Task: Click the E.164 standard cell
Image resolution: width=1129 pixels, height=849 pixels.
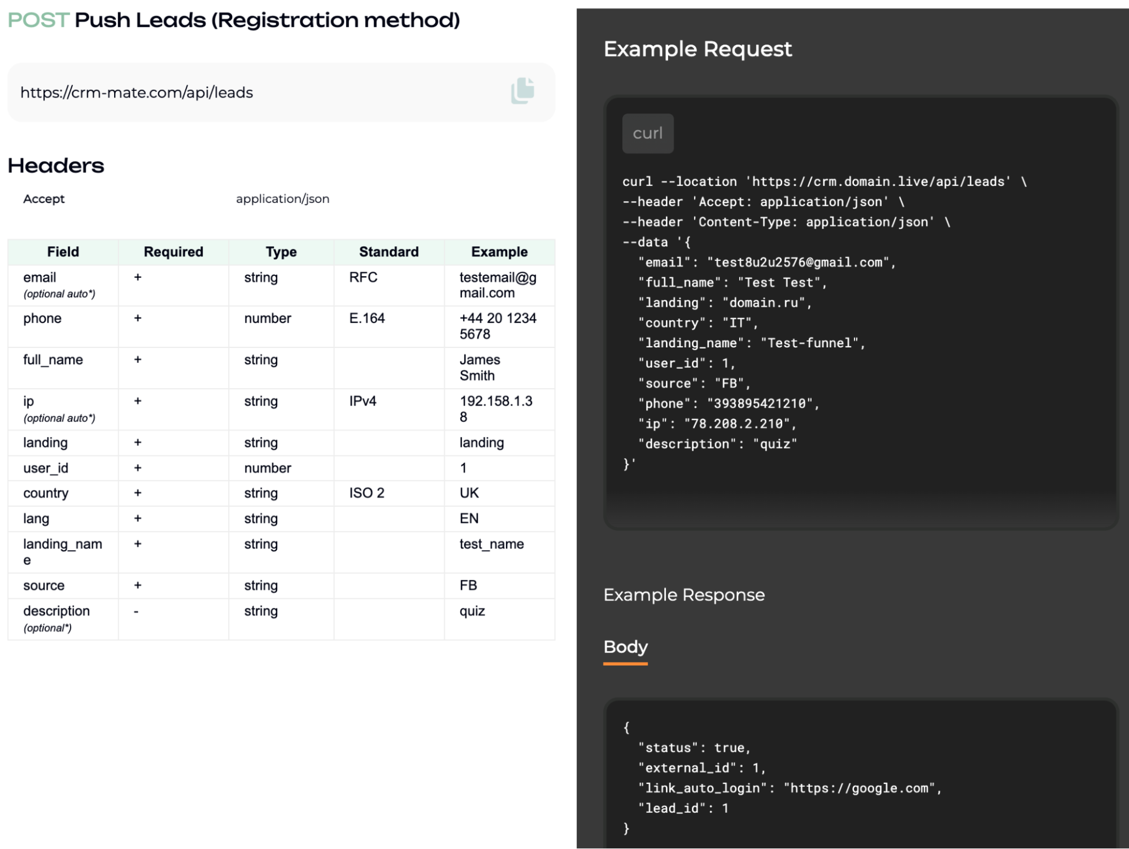Action: click(367, 319)
